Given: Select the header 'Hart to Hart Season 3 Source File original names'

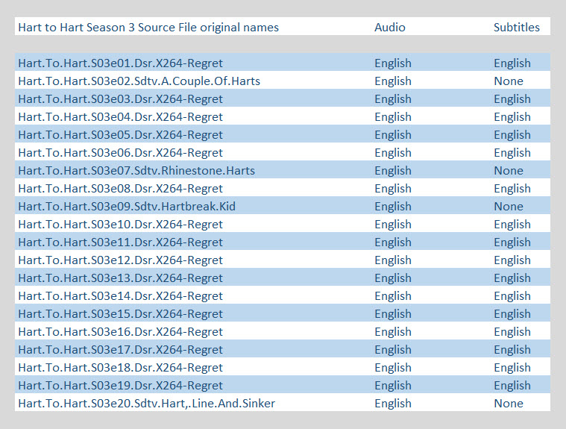Looking at the screenshot, I should click(x=148, y=28).
